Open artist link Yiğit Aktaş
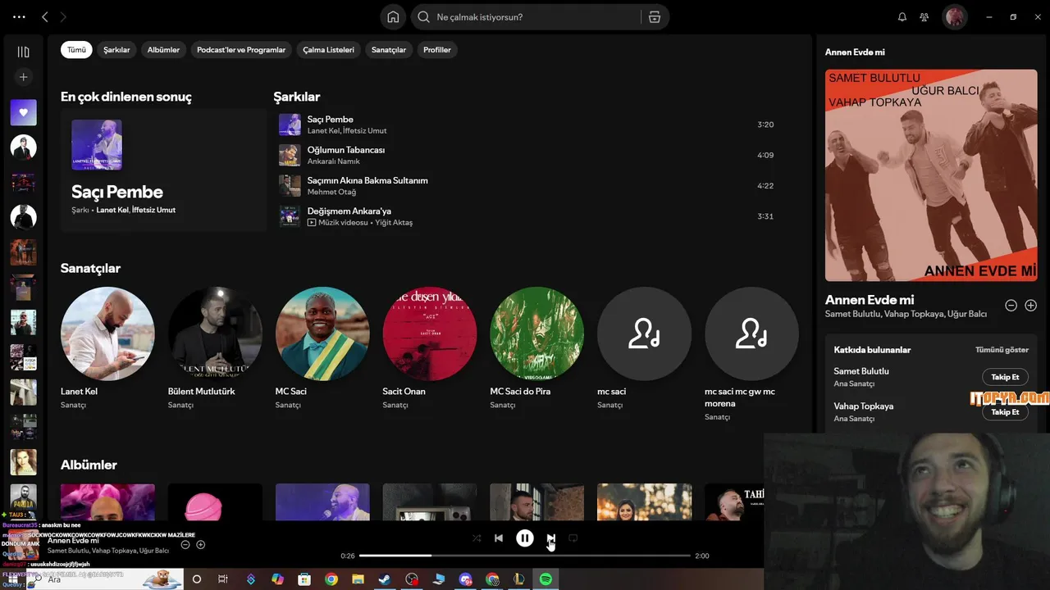This screenshot has height=590, width=1050. pyautogui.click(x=394, y=223)
